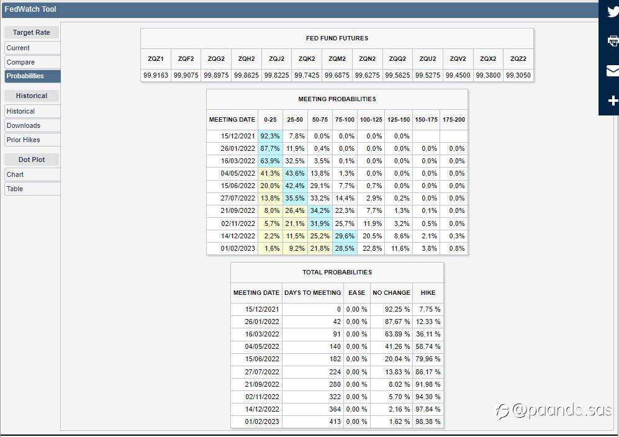Click the NO CHANGE column header

pyautogui.click(x=391, y=293)
